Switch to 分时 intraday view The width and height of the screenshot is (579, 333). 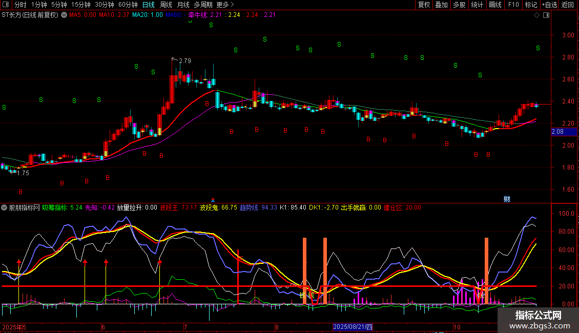20,5
